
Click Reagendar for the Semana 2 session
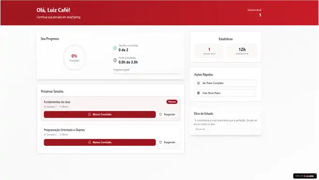tap(167, 142)
